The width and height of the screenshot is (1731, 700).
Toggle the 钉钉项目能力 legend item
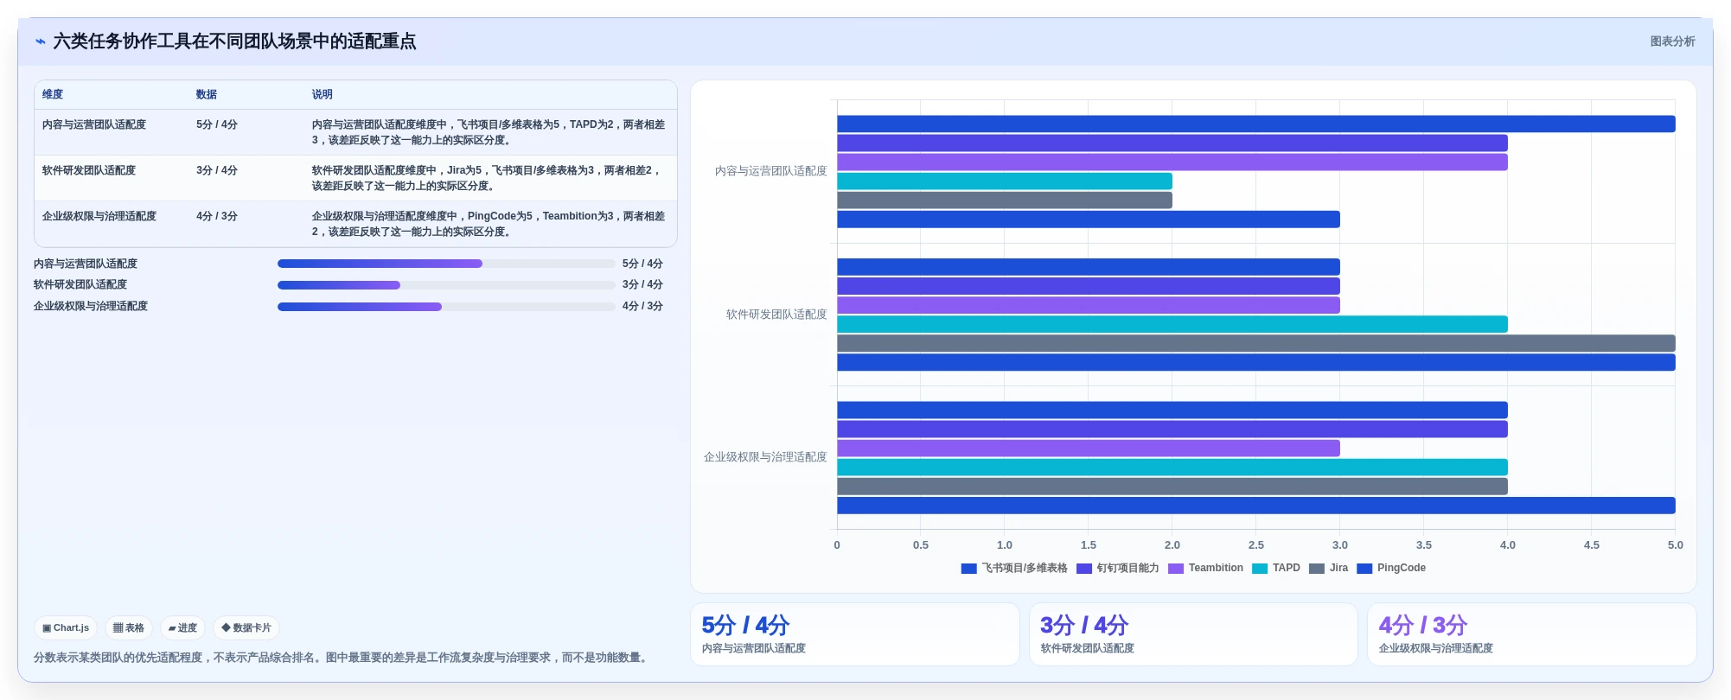(1117, 568)
